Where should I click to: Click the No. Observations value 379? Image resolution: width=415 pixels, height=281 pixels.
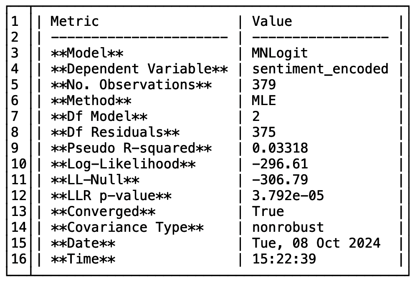click(x=264, y=85)
